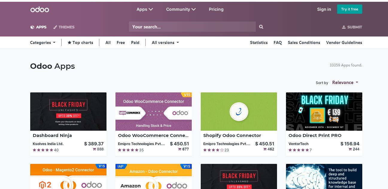Screen dimensions: 388x189
Task: Click cart icon on Odoo Direct Print PRO
Action: tap(350, 149)
